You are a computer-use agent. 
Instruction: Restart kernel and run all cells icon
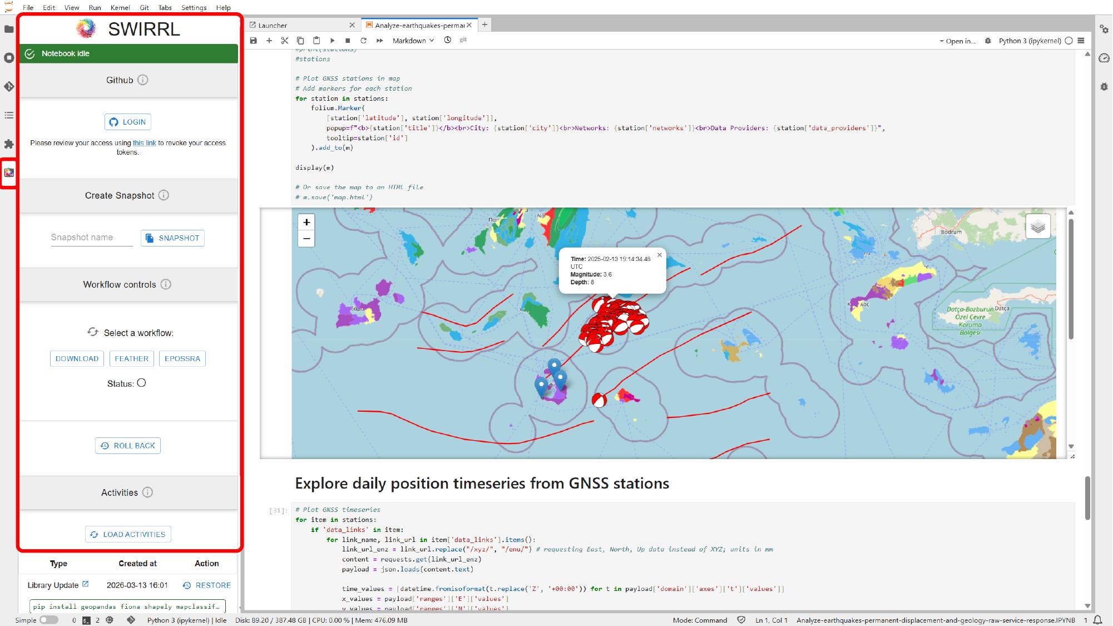pos(379,41)
